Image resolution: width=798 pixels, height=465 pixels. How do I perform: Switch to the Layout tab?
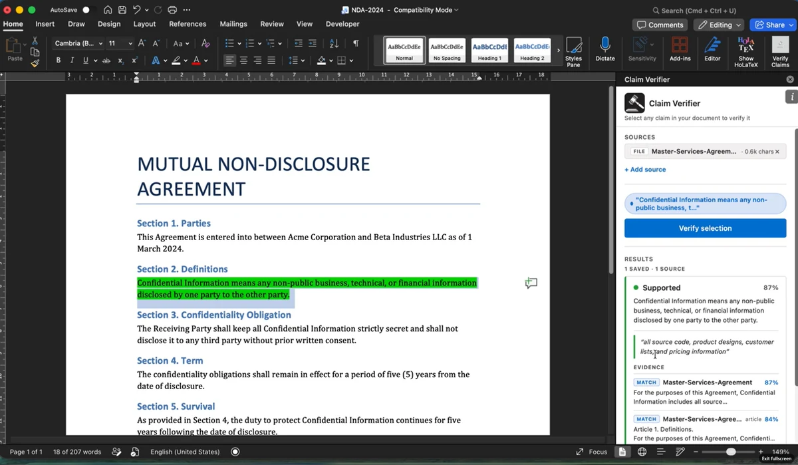144,24
